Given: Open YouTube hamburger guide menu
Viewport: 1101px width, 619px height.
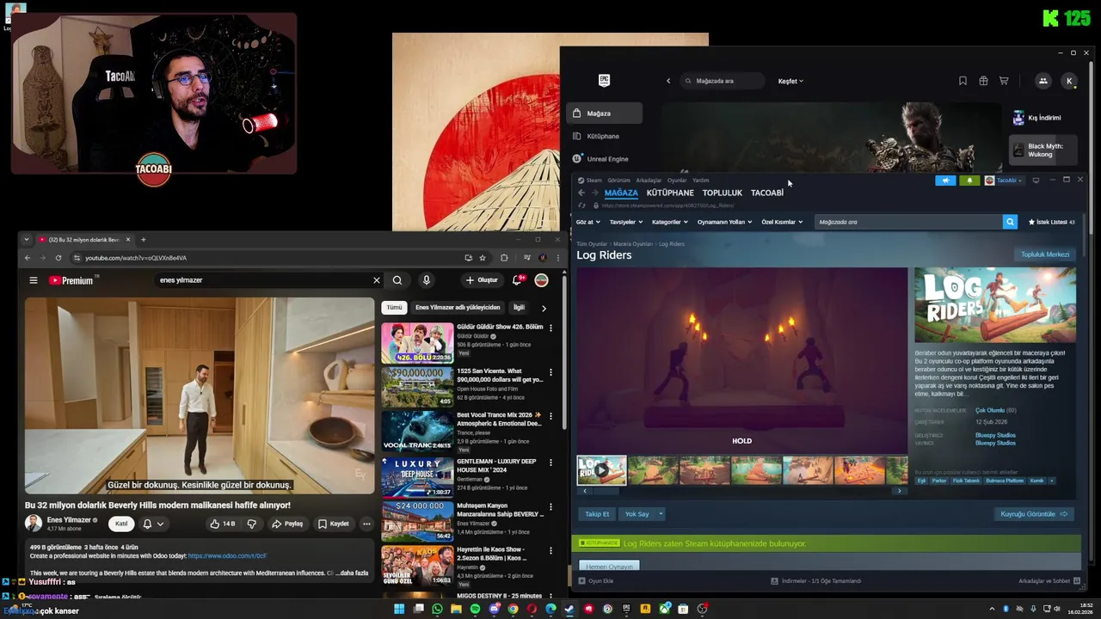Looking at the screenshot, I should pyautogui.click(x=34, y=280).
